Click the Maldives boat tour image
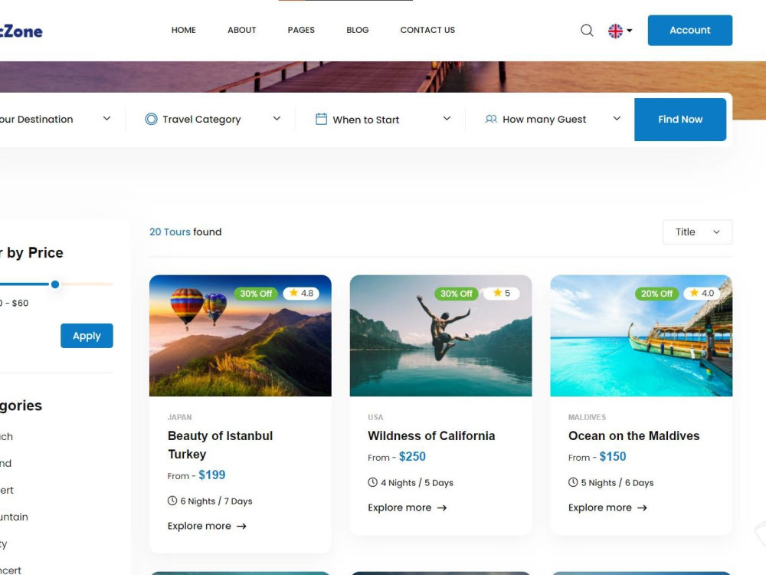This screenshot has width=766, height=575. tap(641, 336)
